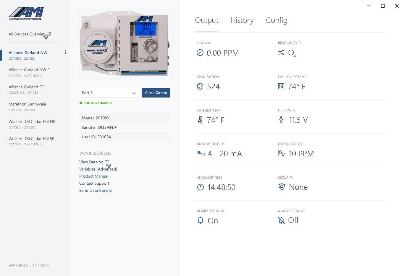Click the muted bell icon for Alarm 2 status
404x276 pixels.
click(x=281, y=220)
